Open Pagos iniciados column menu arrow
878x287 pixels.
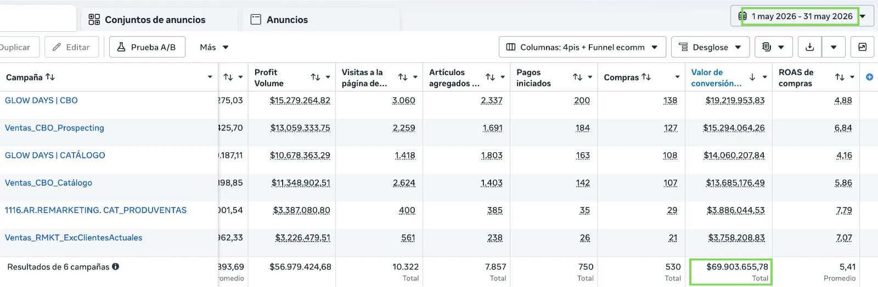pyautogui.click(x=590, y=77)
